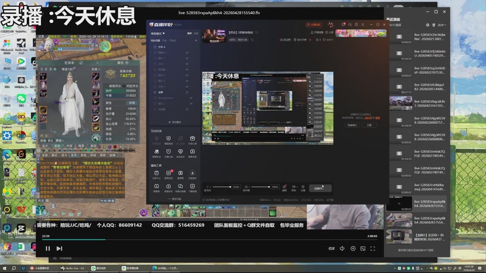This screenshot has height=273, width=486.
Task: Click the video player progress bar
Action: [210, 240]
